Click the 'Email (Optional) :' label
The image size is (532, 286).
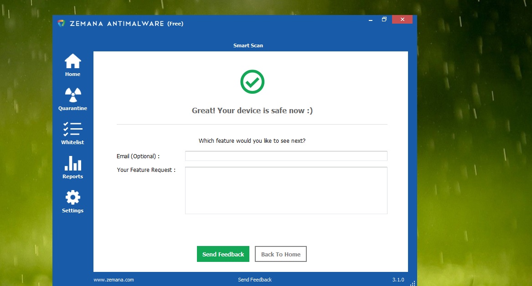138,156
